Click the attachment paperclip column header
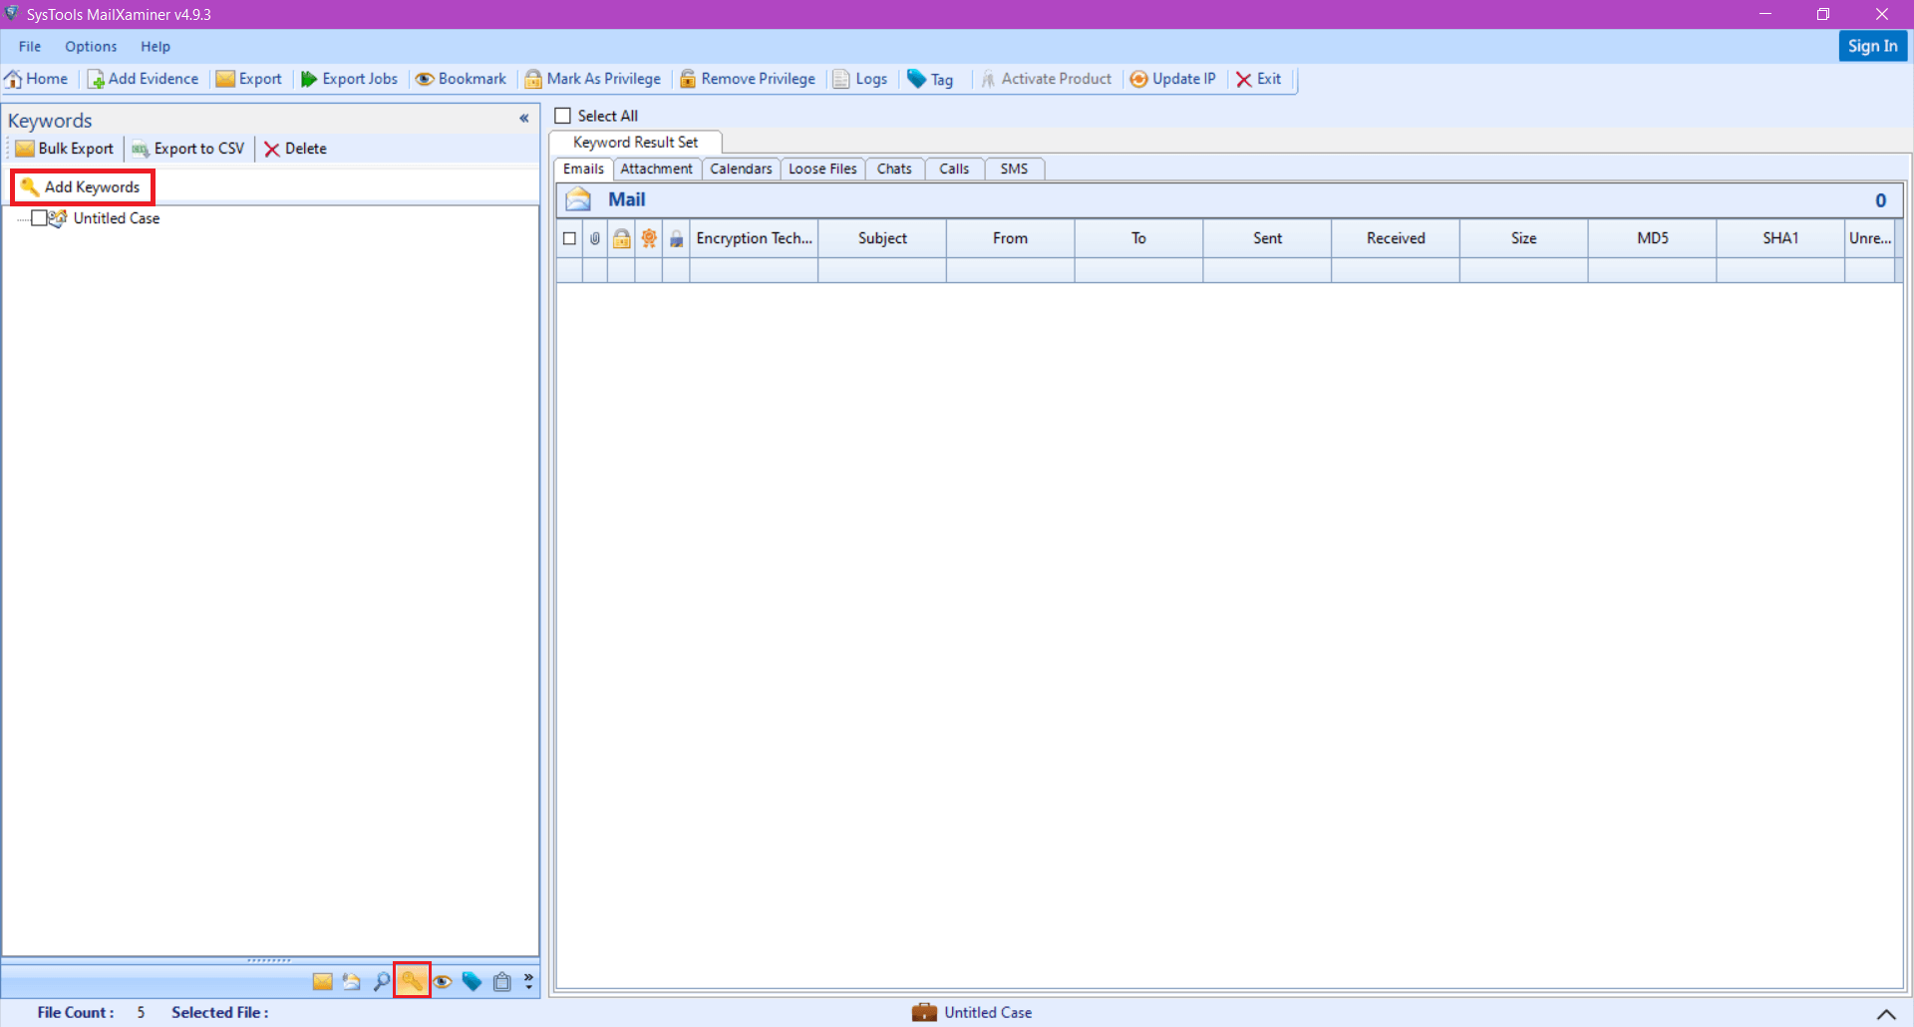Viewport: 1914px width, 1027px height. point(595,238)
